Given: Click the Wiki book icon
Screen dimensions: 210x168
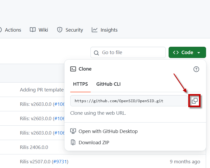Looking at the screenshot, I should click(x=33, y=30).
